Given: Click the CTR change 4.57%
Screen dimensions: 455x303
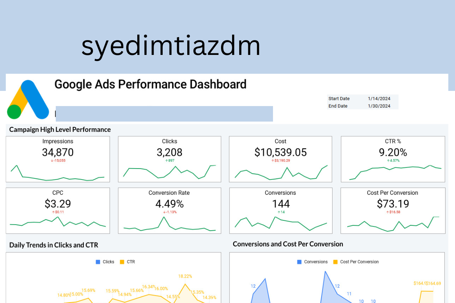Looking at the screenshot, I should pos(393,161).
